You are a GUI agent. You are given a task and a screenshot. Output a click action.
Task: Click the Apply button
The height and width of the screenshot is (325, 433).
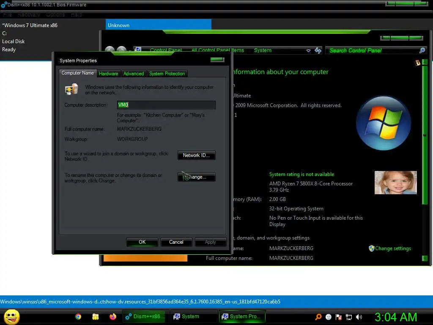pos(211,242)
